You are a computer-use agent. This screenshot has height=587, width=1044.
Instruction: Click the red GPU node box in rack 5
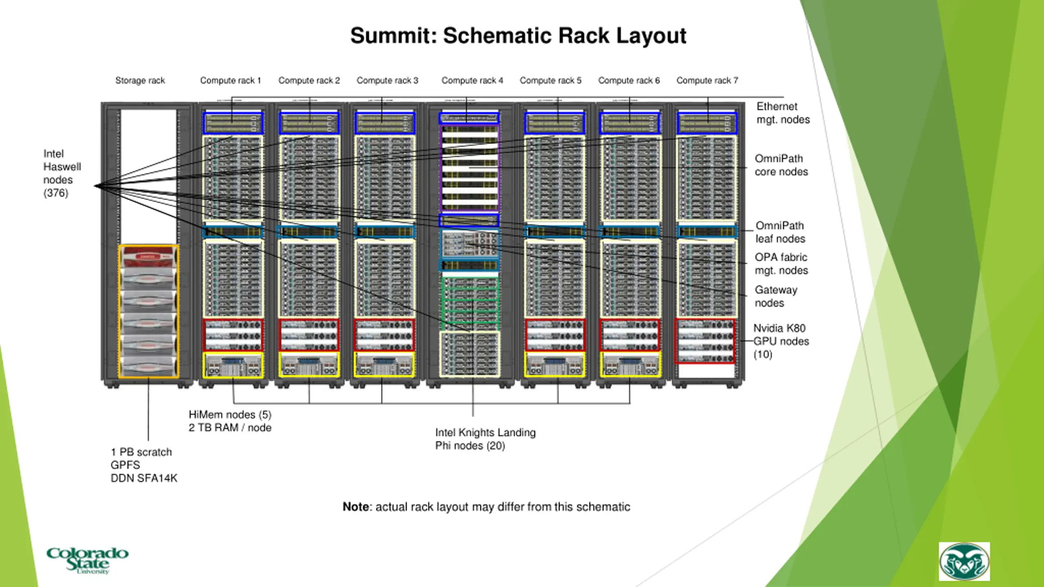click(555, 335)
